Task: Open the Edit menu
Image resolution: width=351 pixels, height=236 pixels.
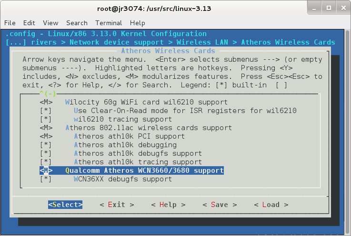Action: coord(29,23)
